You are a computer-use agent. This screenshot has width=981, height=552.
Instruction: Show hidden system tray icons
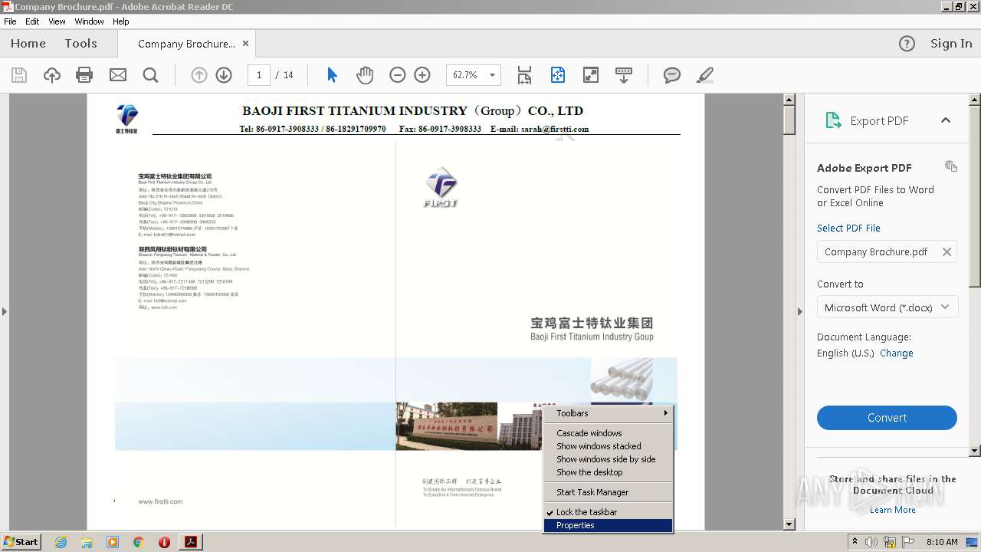(x=855, y=542)
